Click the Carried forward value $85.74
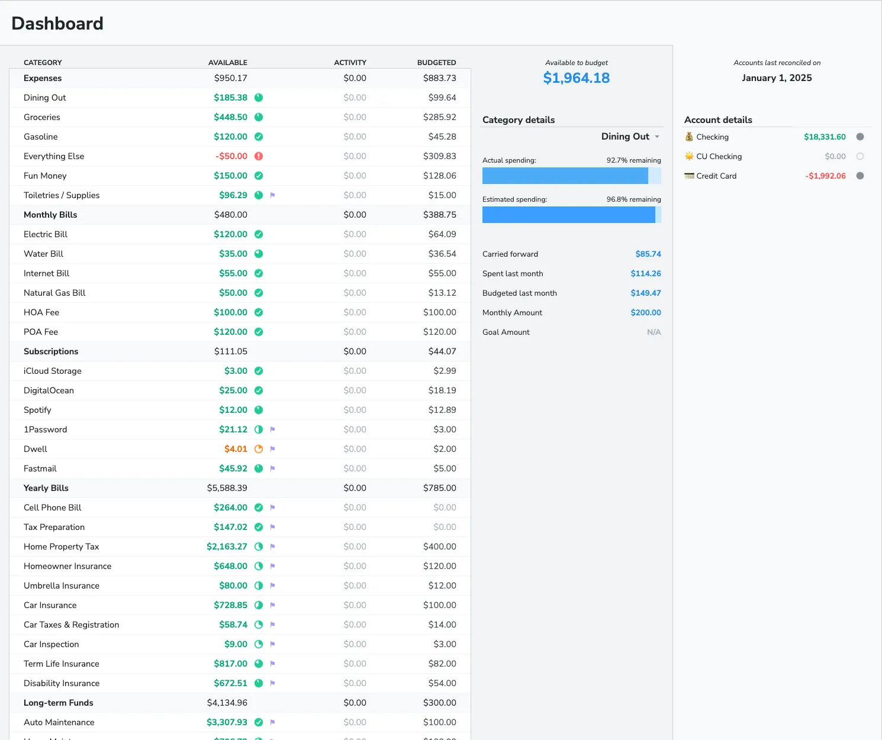882x740 pixels. [648, 254]
